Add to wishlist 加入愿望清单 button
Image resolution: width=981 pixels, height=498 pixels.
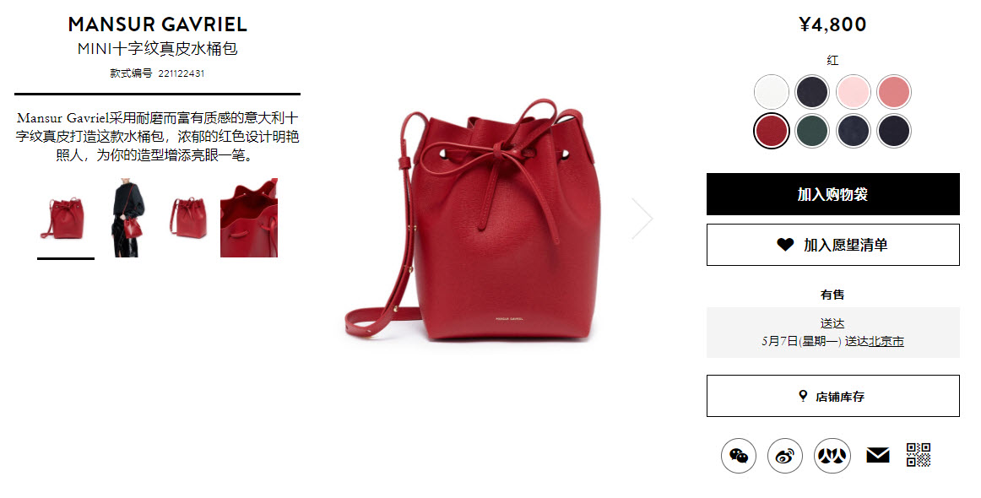click(x=832, y=245)
